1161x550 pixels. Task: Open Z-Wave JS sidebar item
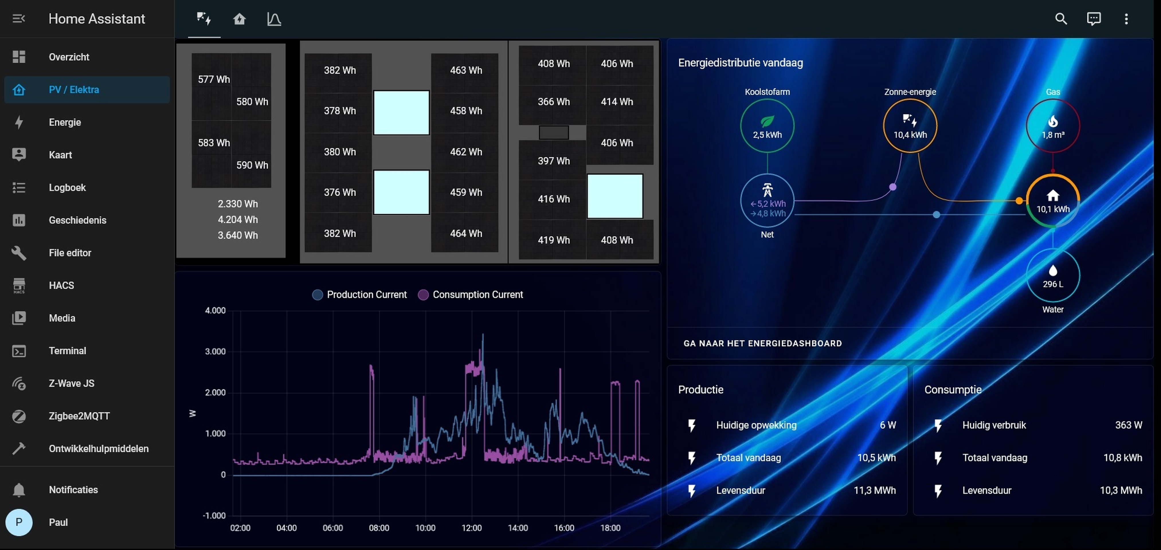tap(71, 383)
